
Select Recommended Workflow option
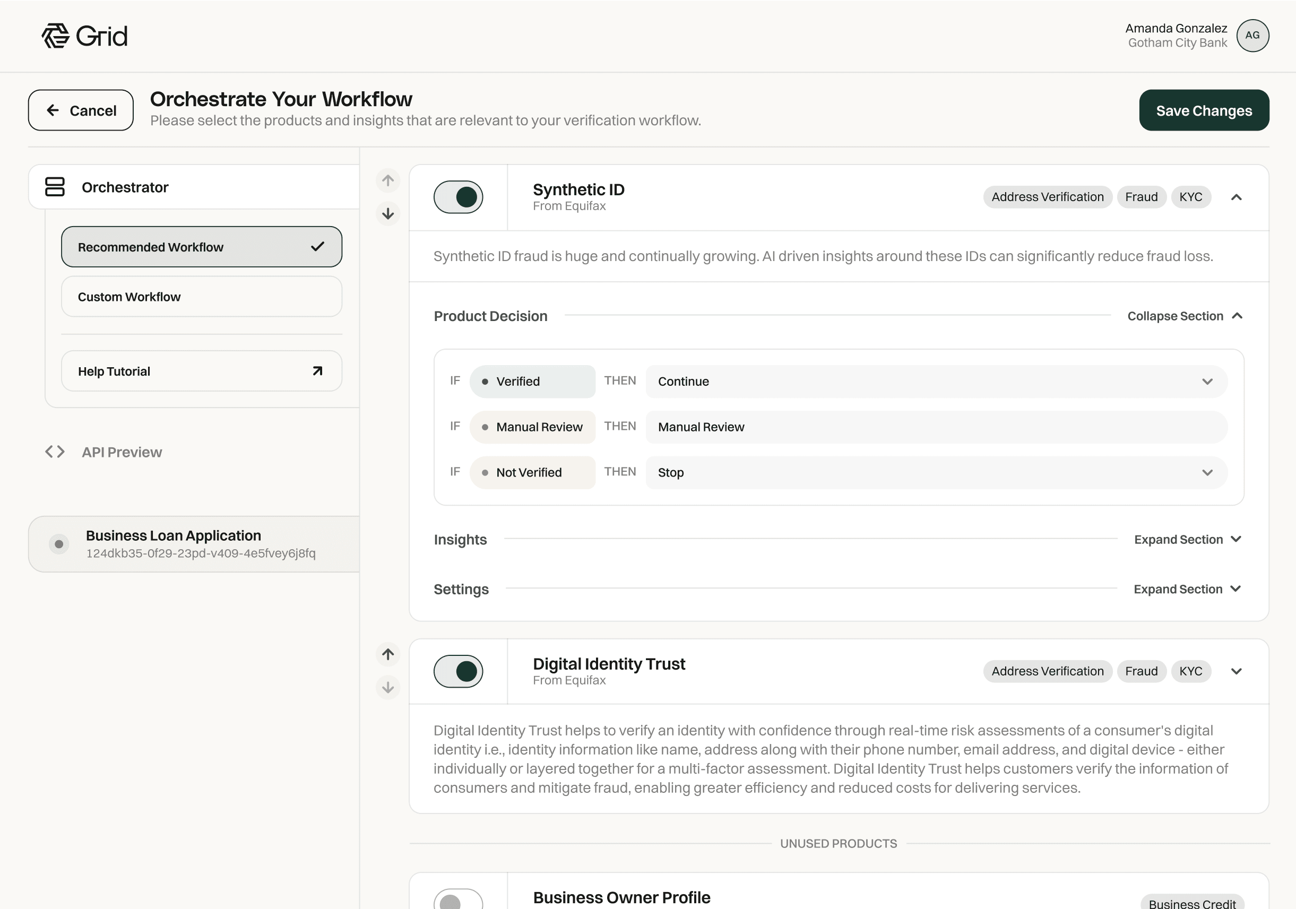click(x=202, y=247)
